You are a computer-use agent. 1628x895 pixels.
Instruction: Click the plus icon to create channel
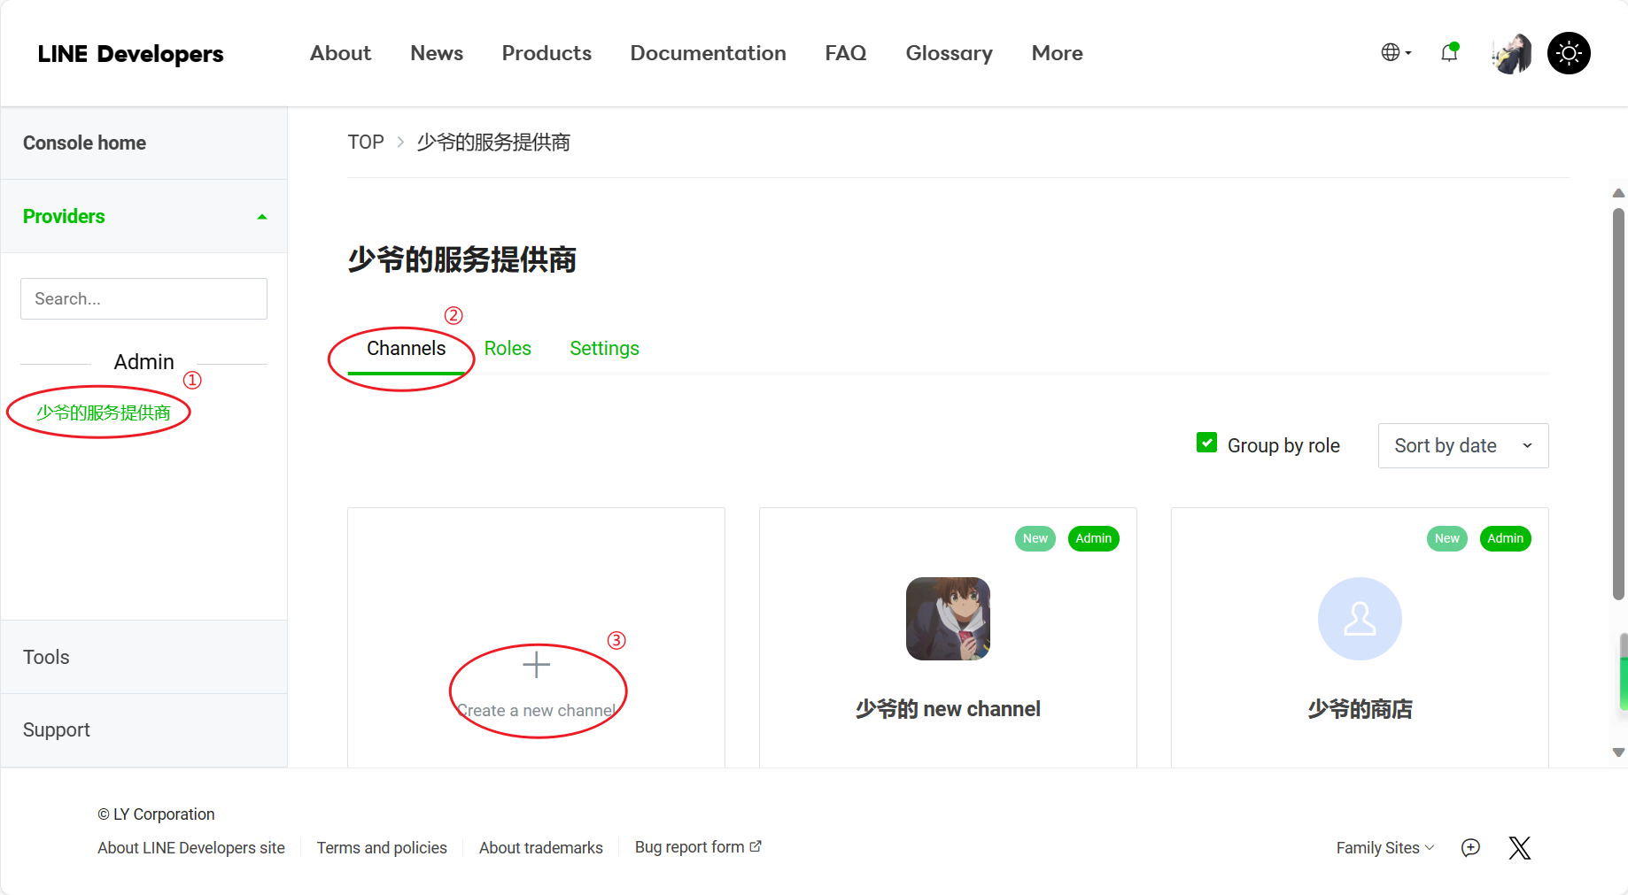(536, 665)
